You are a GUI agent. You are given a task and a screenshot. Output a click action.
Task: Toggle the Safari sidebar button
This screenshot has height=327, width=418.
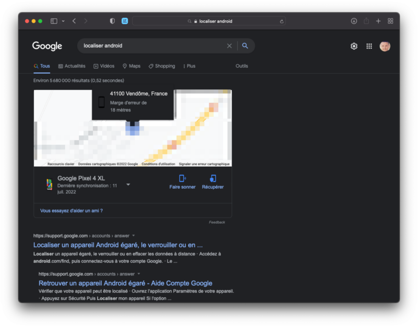[54, 21]
